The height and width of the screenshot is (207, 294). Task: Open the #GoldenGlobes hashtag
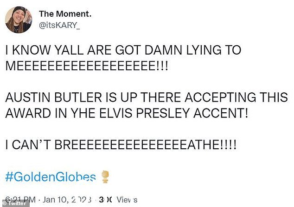(51, 177)
